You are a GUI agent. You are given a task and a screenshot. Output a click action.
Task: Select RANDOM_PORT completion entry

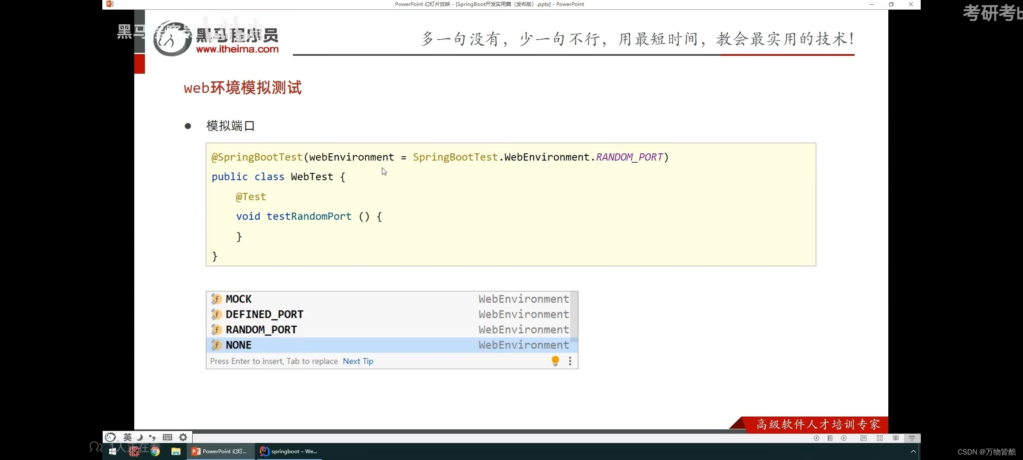(389, 330)
